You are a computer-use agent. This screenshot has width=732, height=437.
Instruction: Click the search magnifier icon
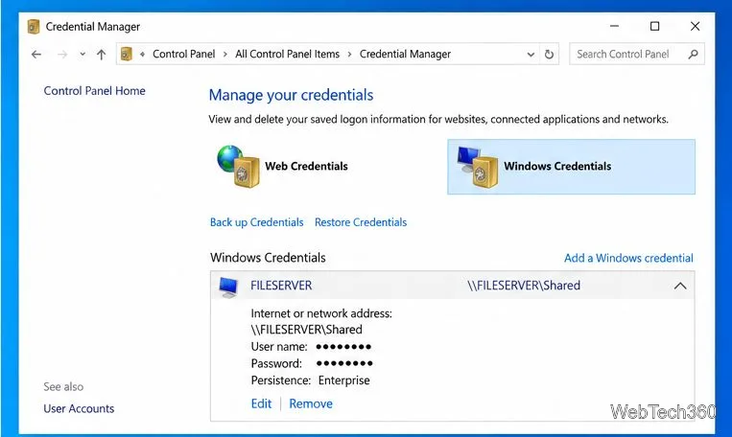[x=694, y=54]
